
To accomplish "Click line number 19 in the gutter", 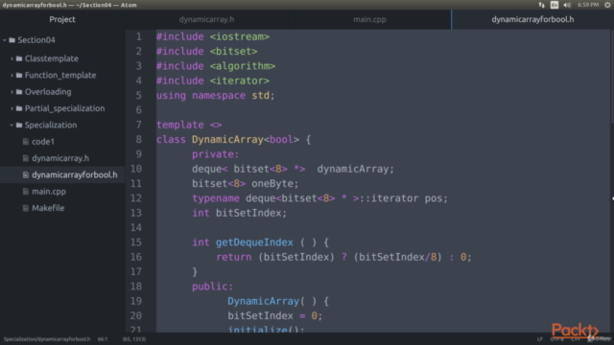I will [x=136, y=301].
